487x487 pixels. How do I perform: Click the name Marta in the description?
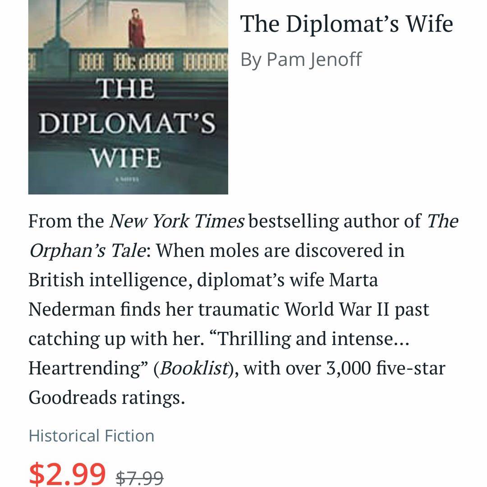[x=354, y=280]
